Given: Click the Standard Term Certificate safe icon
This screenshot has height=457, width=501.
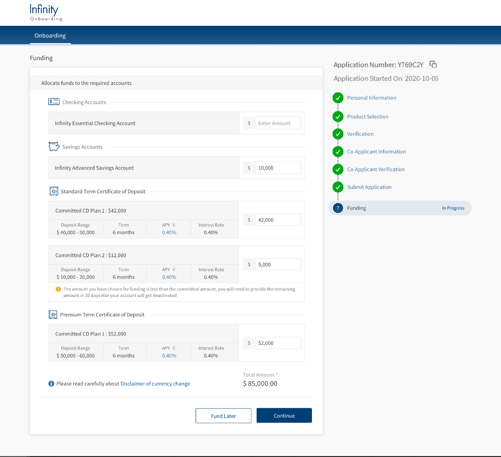Looking at the screenshot, I should pos(53,191).
